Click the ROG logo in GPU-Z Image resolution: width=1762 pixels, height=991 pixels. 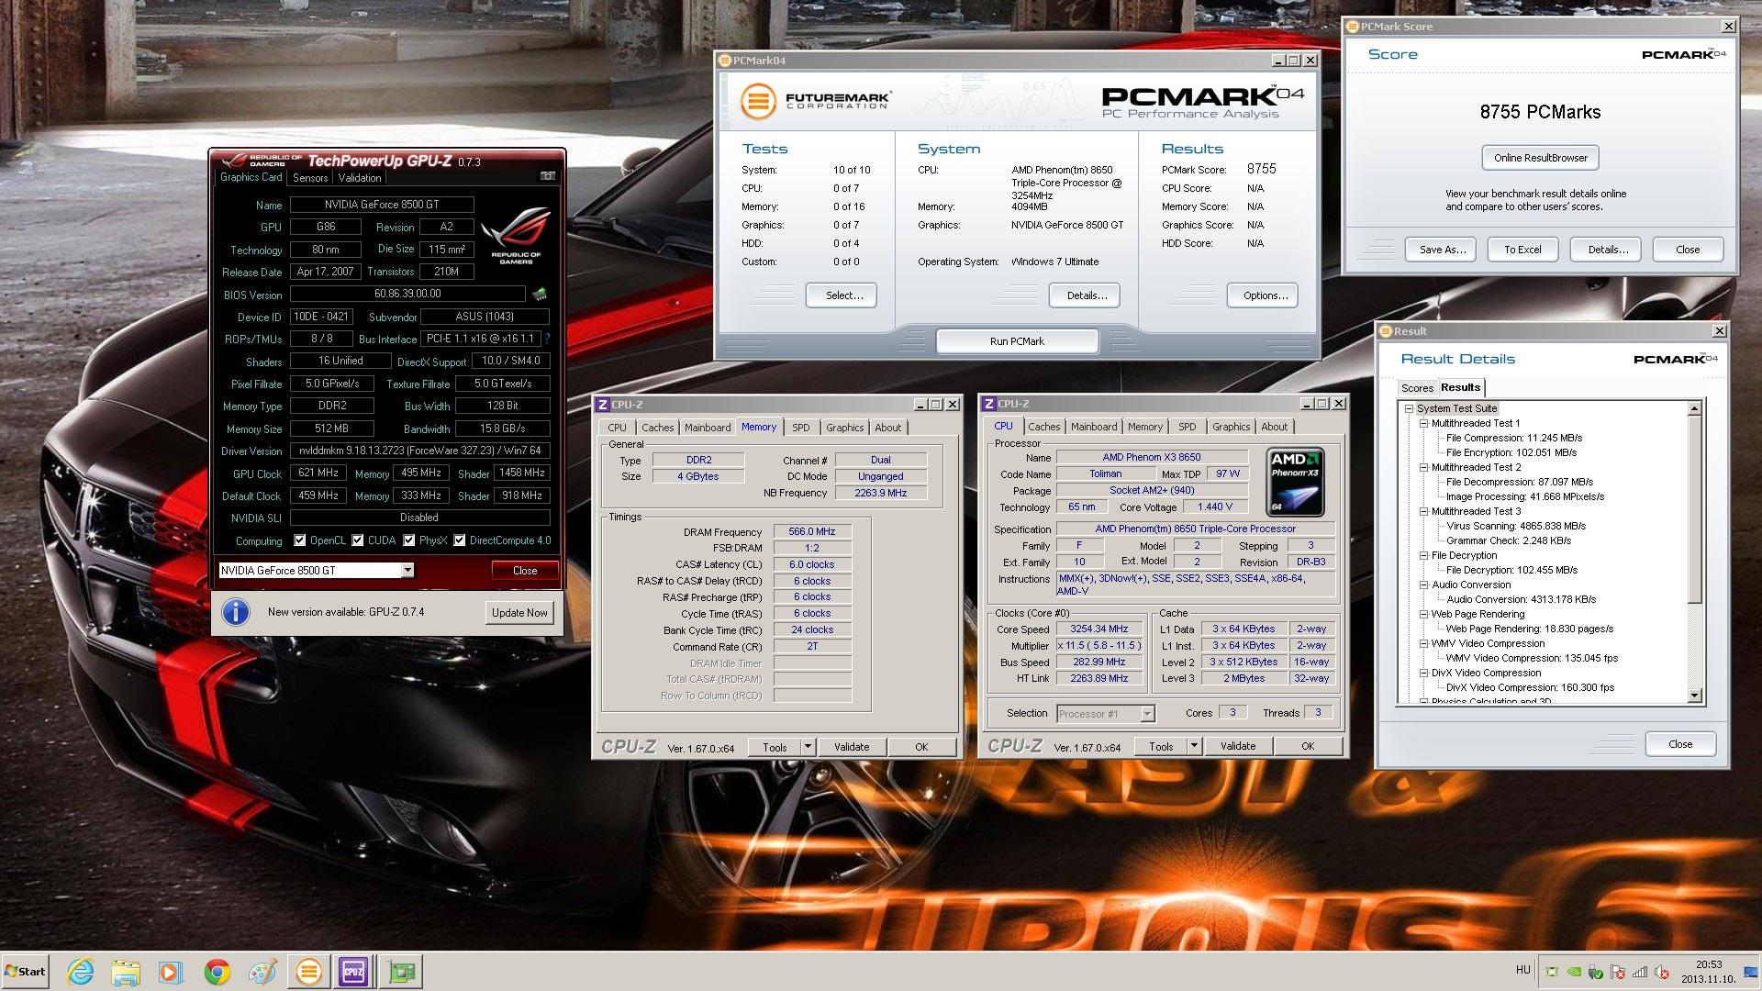[516, 237]
